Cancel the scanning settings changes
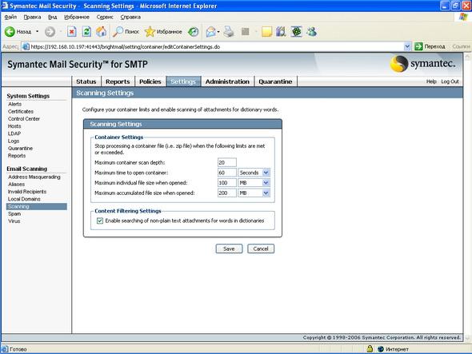472x354 pixels. 261,249
